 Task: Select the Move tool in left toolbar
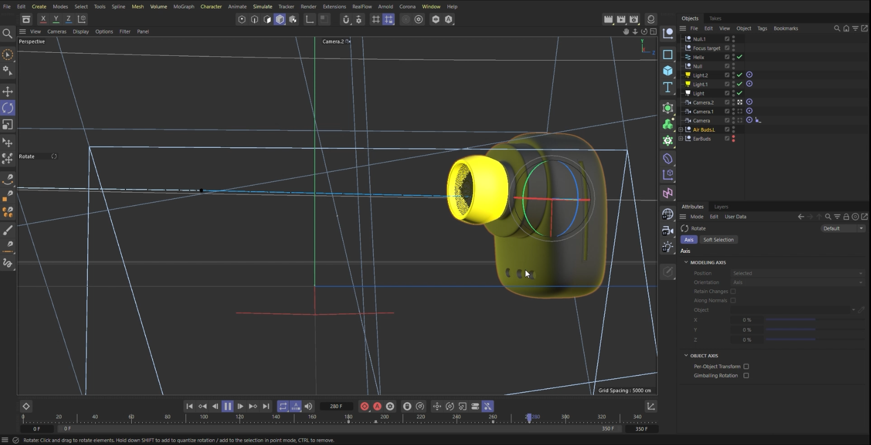click(7, 91)
